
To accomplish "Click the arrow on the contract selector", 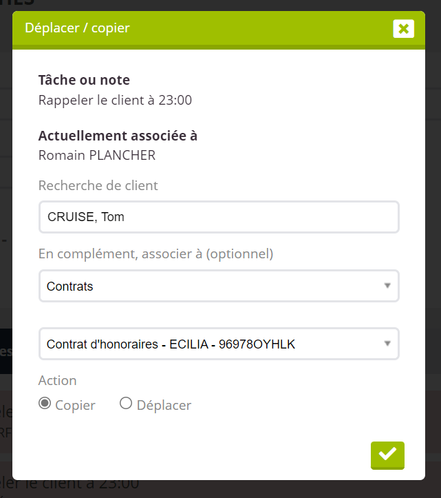I will (387, 344).
